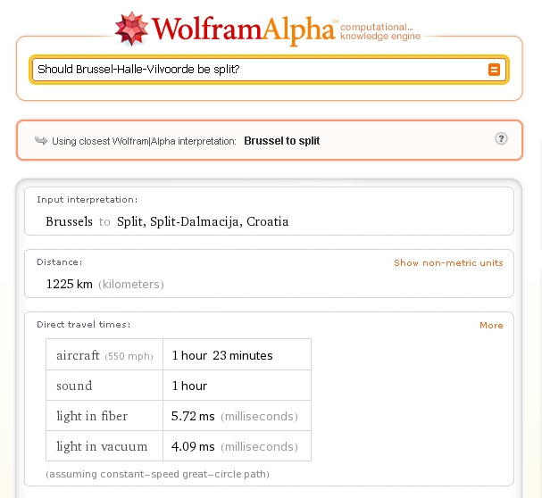The height and width of the screenshot is (498, 542).
Task: Click the 1225 km distance result
Action: (70, 284)
